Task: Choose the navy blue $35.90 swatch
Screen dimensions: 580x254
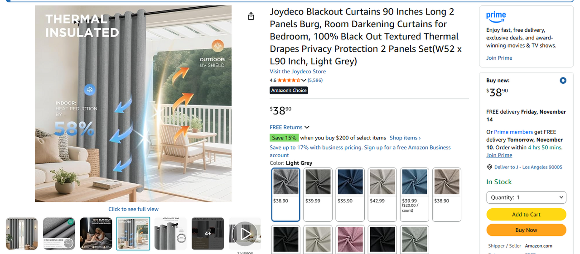Action: (350, 194)
